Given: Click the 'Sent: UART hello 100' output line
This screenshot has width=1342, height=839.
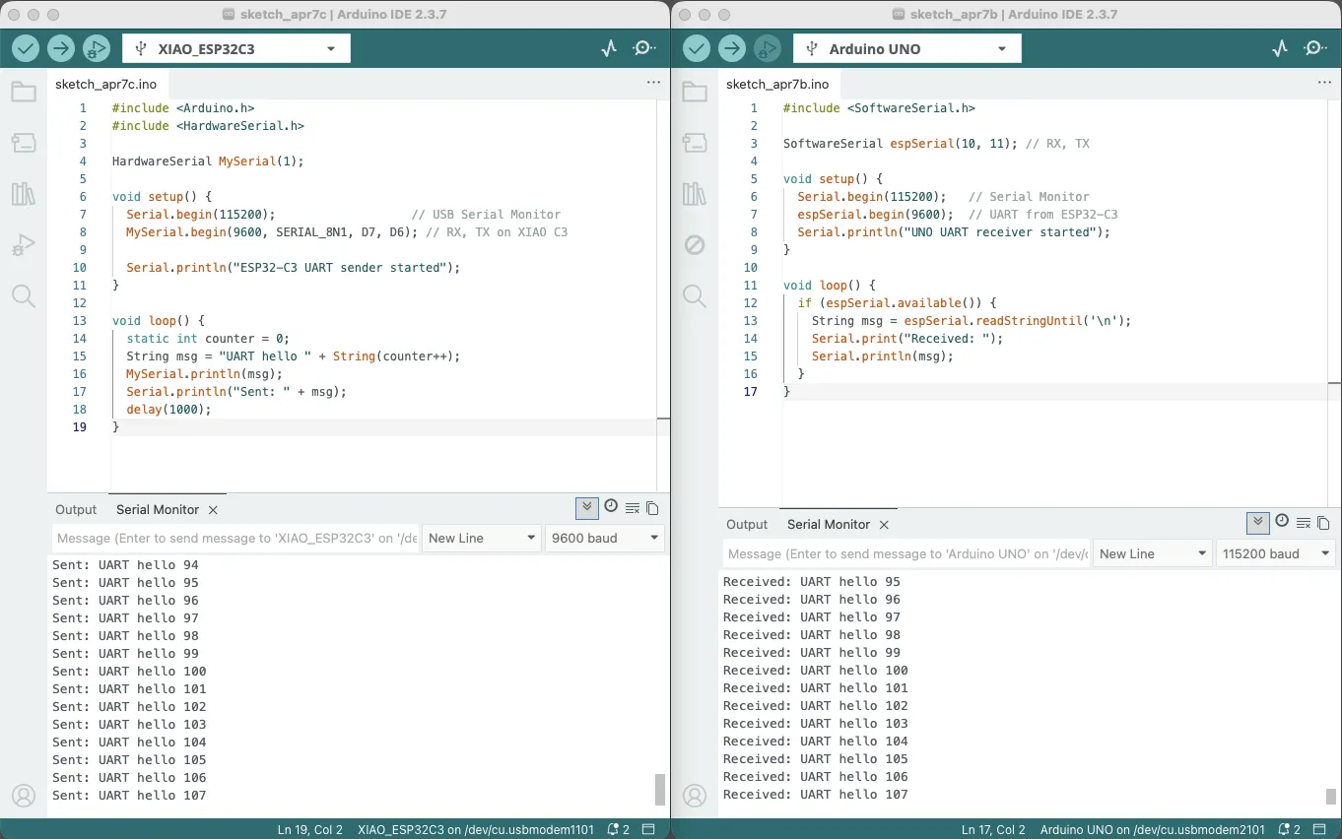Looking at the screenshot, I should tap(129, 672).
